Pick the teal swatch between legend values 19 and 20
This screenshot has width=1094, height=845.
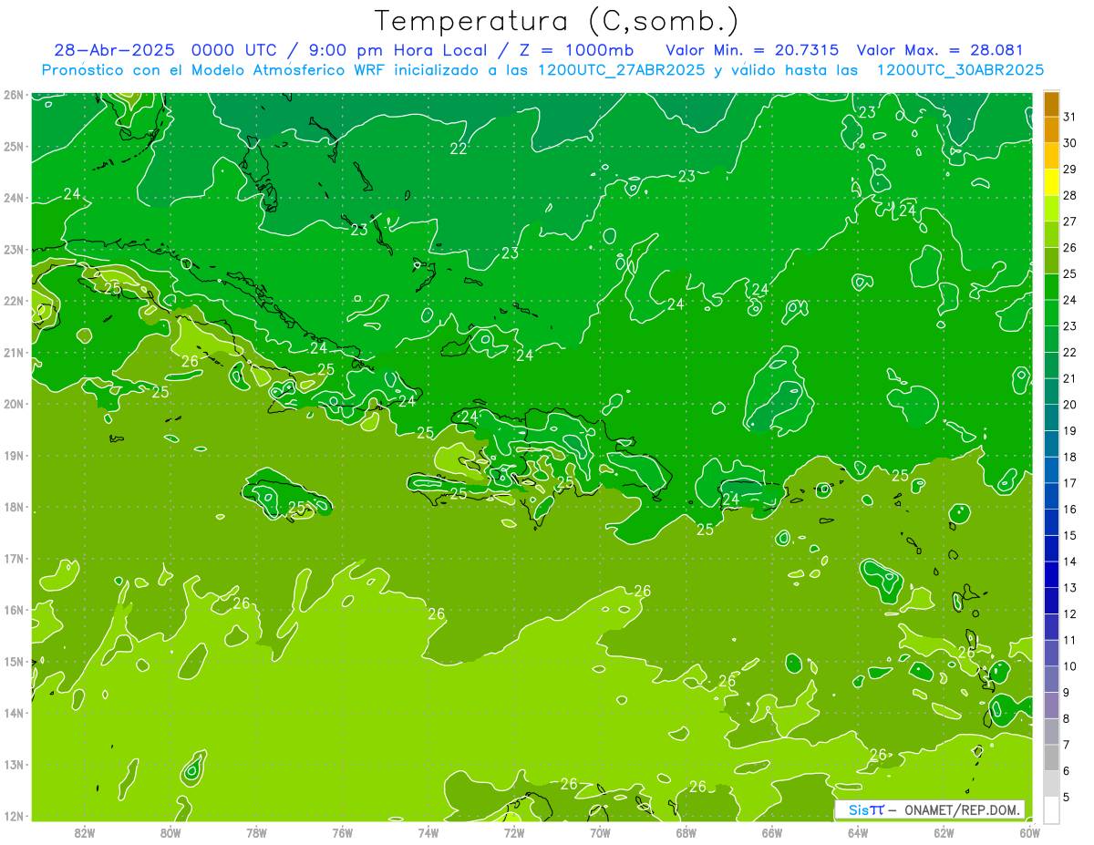coord(1051,417)
